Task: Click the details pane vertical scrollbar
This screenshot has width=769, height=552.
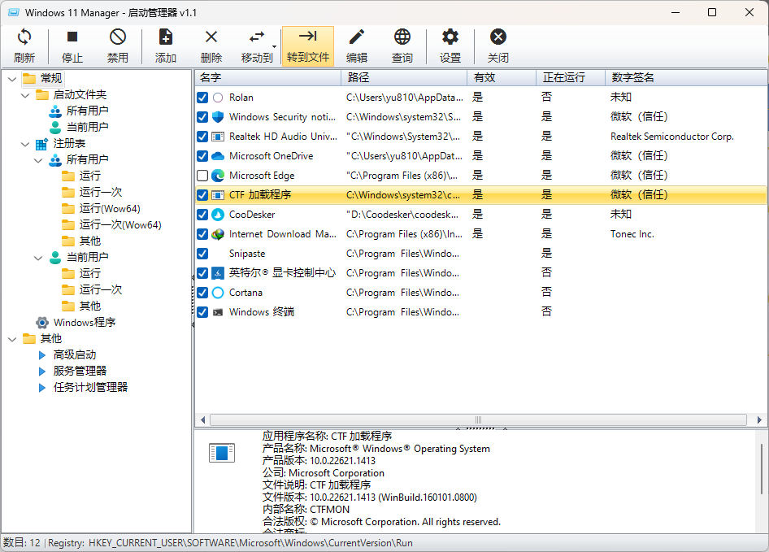Action: tap(762, 468)
